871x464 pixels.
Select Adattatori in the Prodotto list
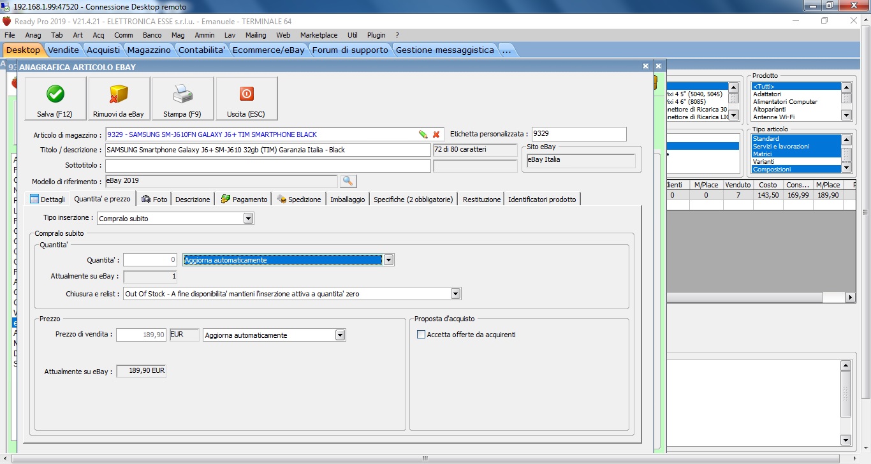click(796, 94)
